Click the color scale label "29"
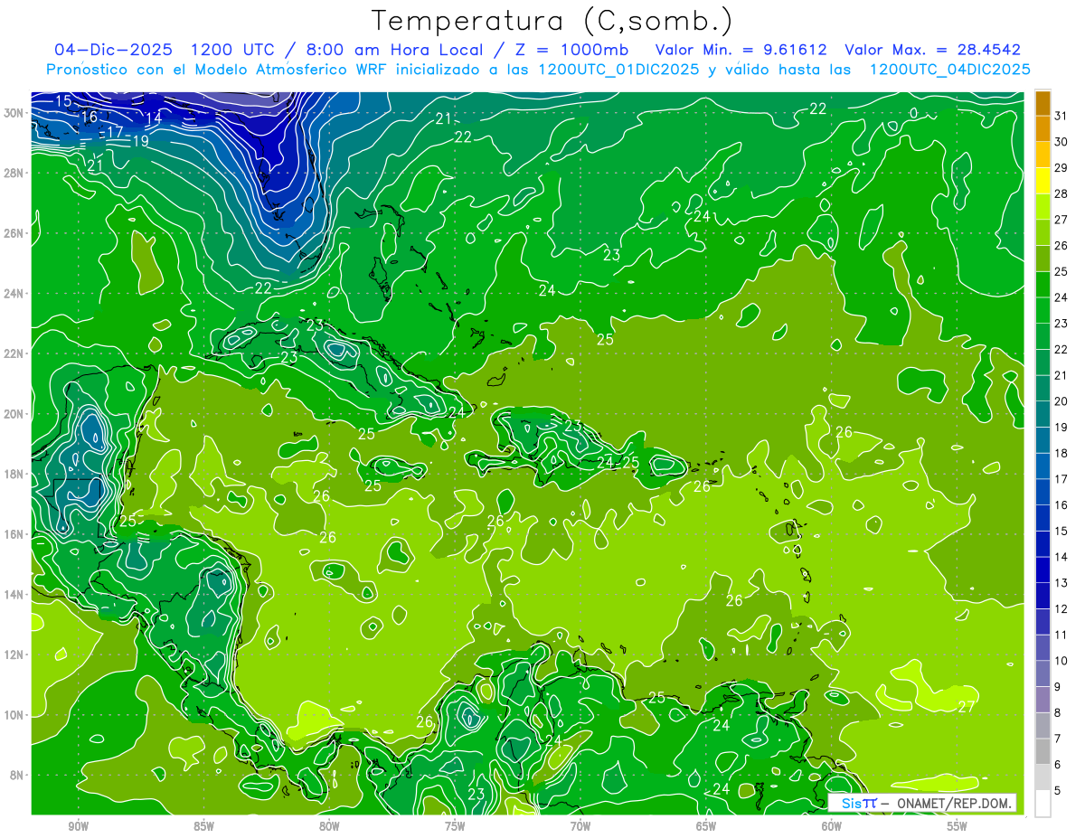 (x=1061, y=167)
